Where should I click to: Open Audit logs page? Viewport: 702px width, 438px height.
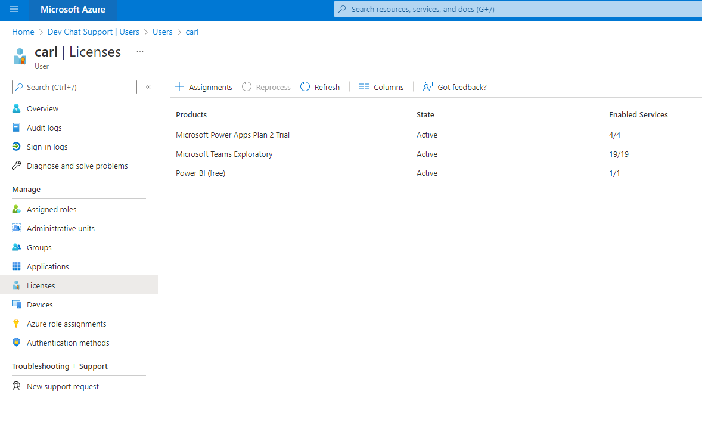click(44, 128)
